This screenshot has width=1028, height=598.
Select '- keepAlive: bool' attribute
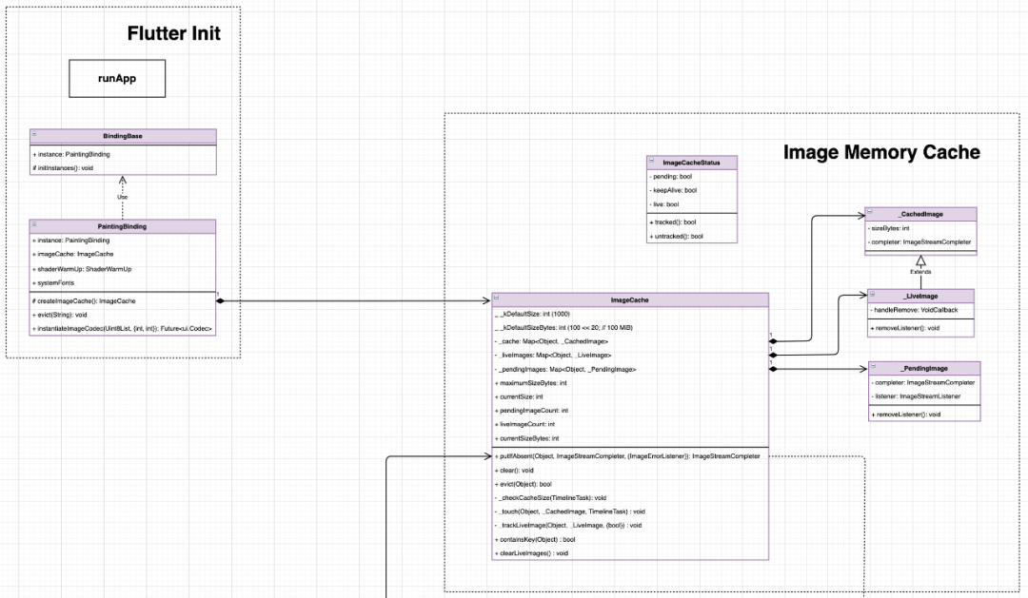tap(692, 190)
